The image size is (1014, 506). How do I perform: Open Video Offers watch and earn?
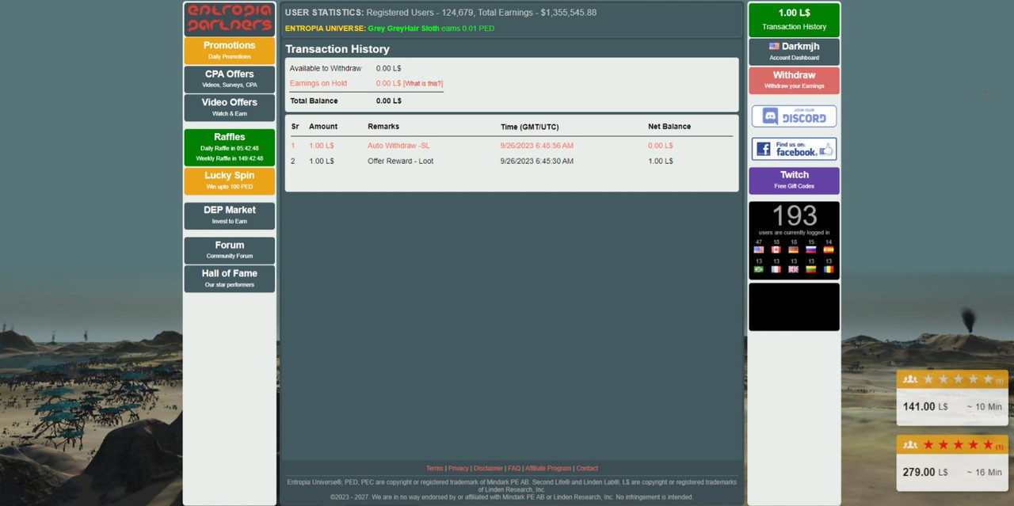pos(230,108)
